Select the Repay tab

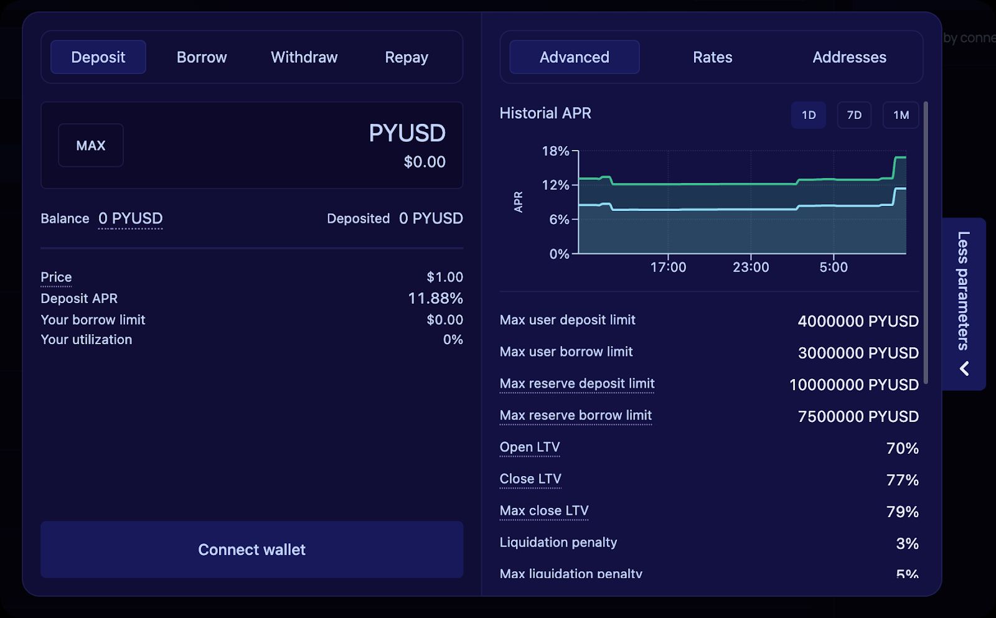406,57
